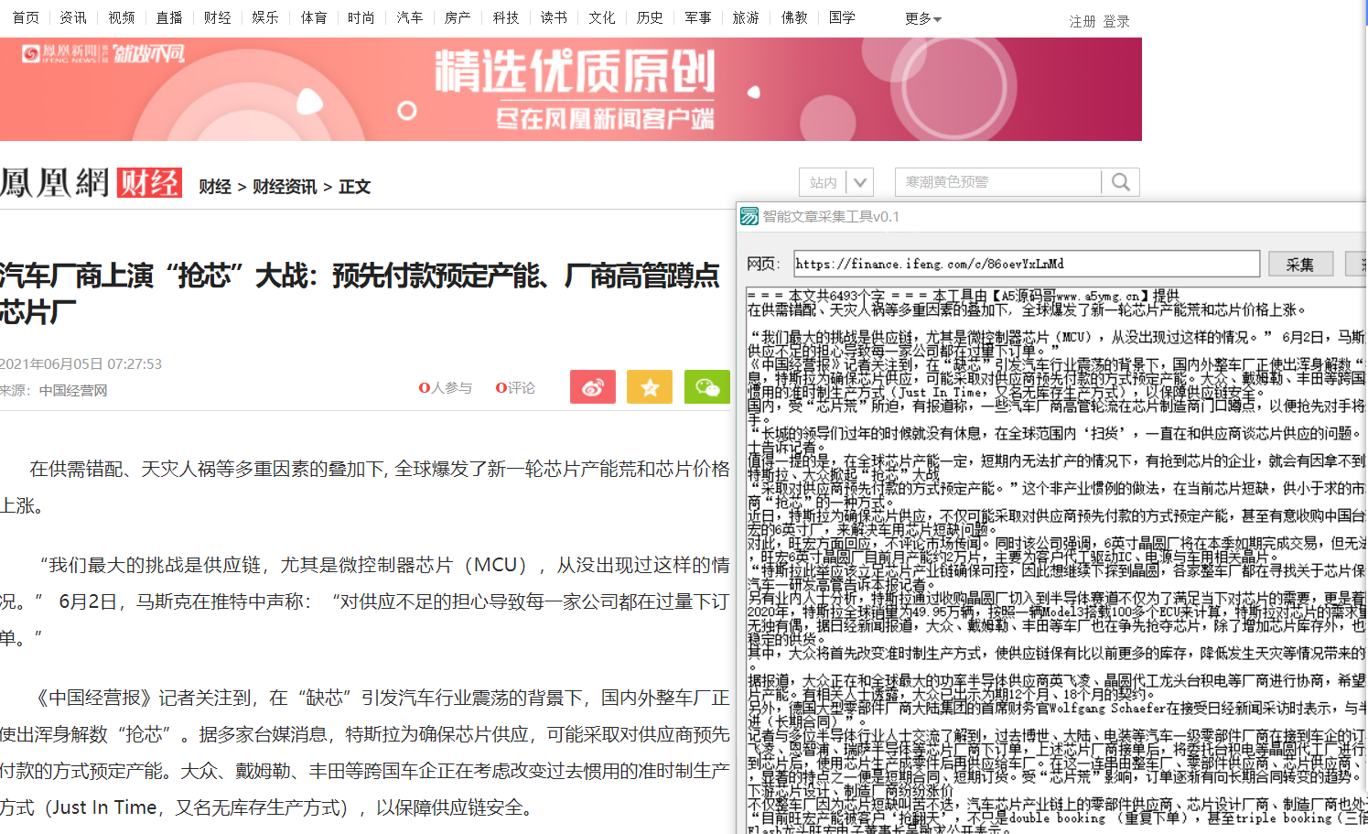Image resolution: width=1368 pixels, height=834 pixels.
Task: Open 娱乐 in the top navigation
Action: pyautogui.click(x=265, y=17)
